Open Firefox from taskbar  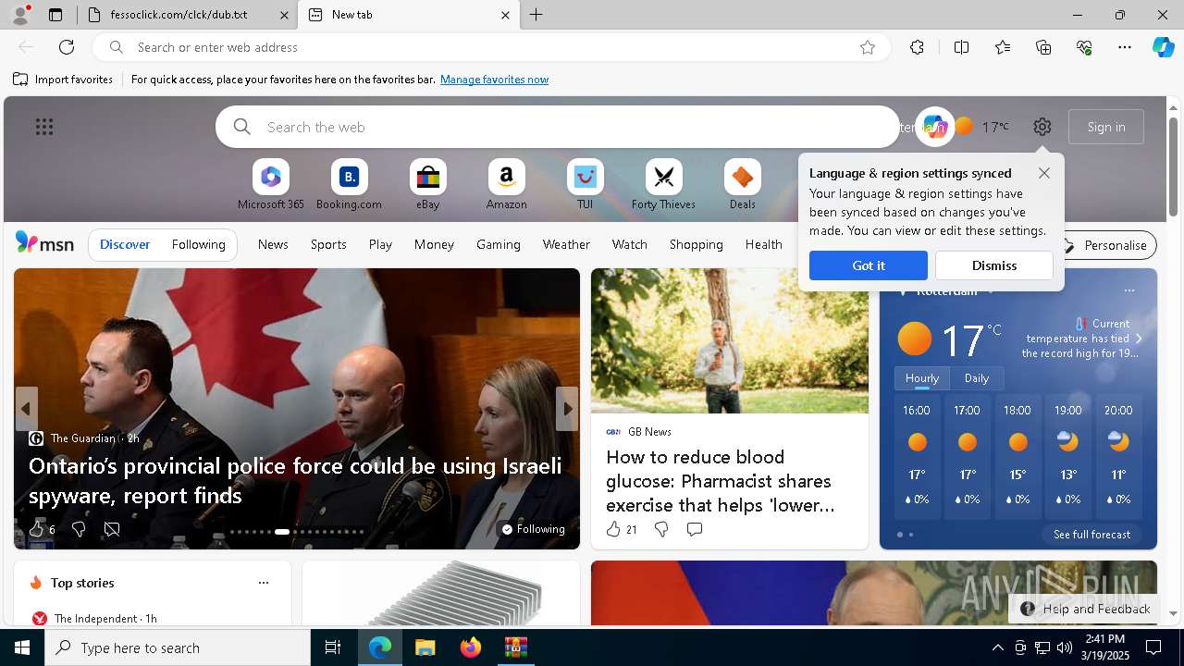click(x=470, y=647)
